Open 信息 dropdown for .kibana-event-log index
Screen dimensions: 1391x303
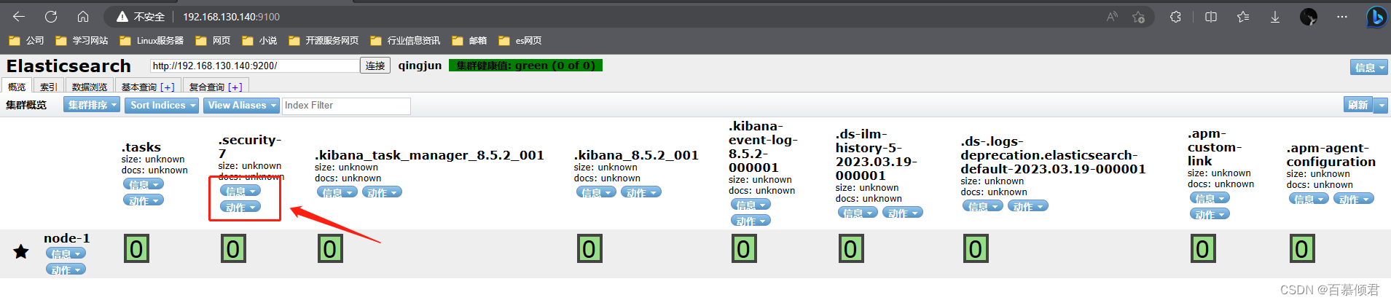point(751,205)
